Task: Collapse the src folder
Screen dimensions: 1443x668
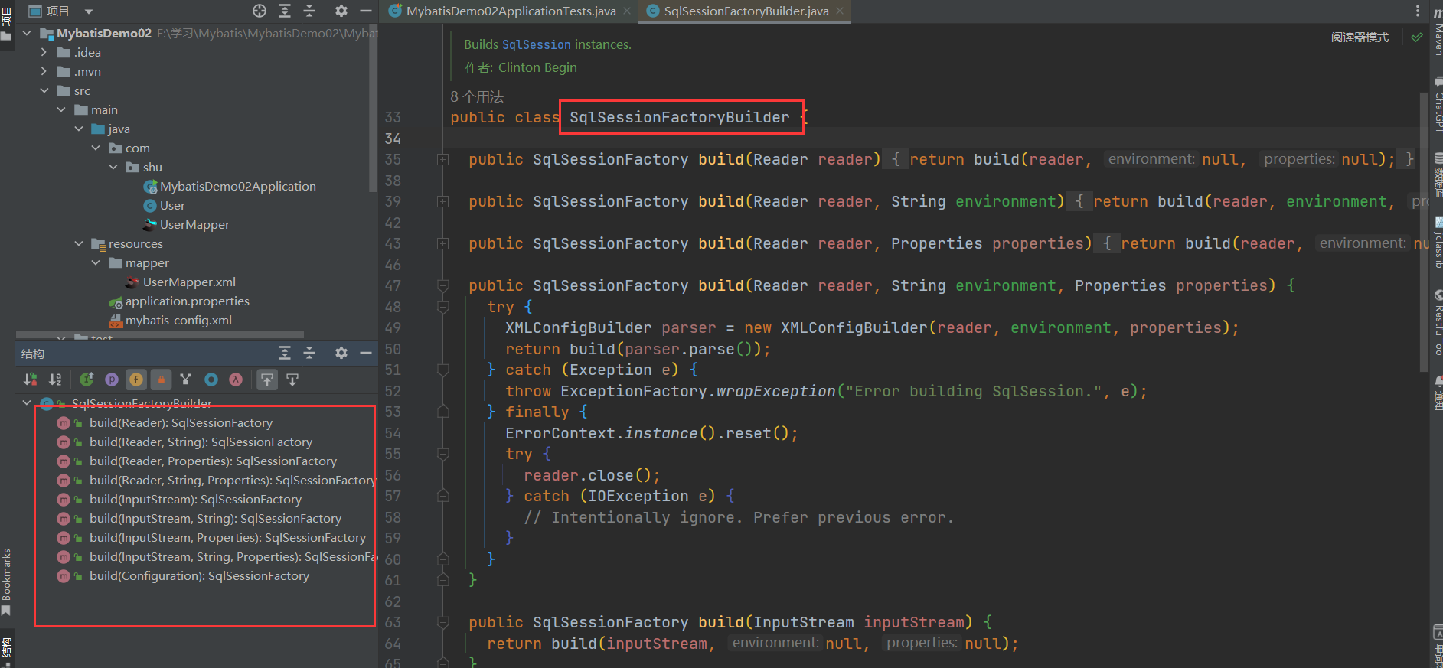Action: point(44,90)
